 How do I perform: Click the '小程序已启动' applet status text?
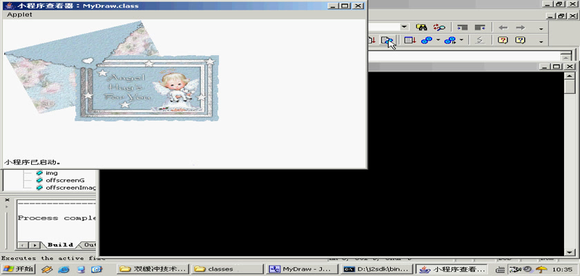tap(32, 162)
